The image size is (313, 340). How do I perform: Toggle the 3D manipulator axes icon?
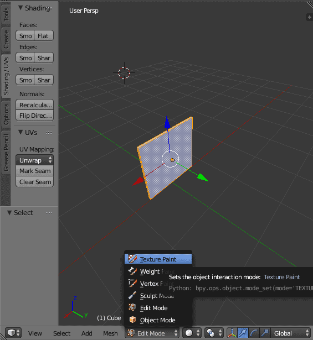click(232, 333)
